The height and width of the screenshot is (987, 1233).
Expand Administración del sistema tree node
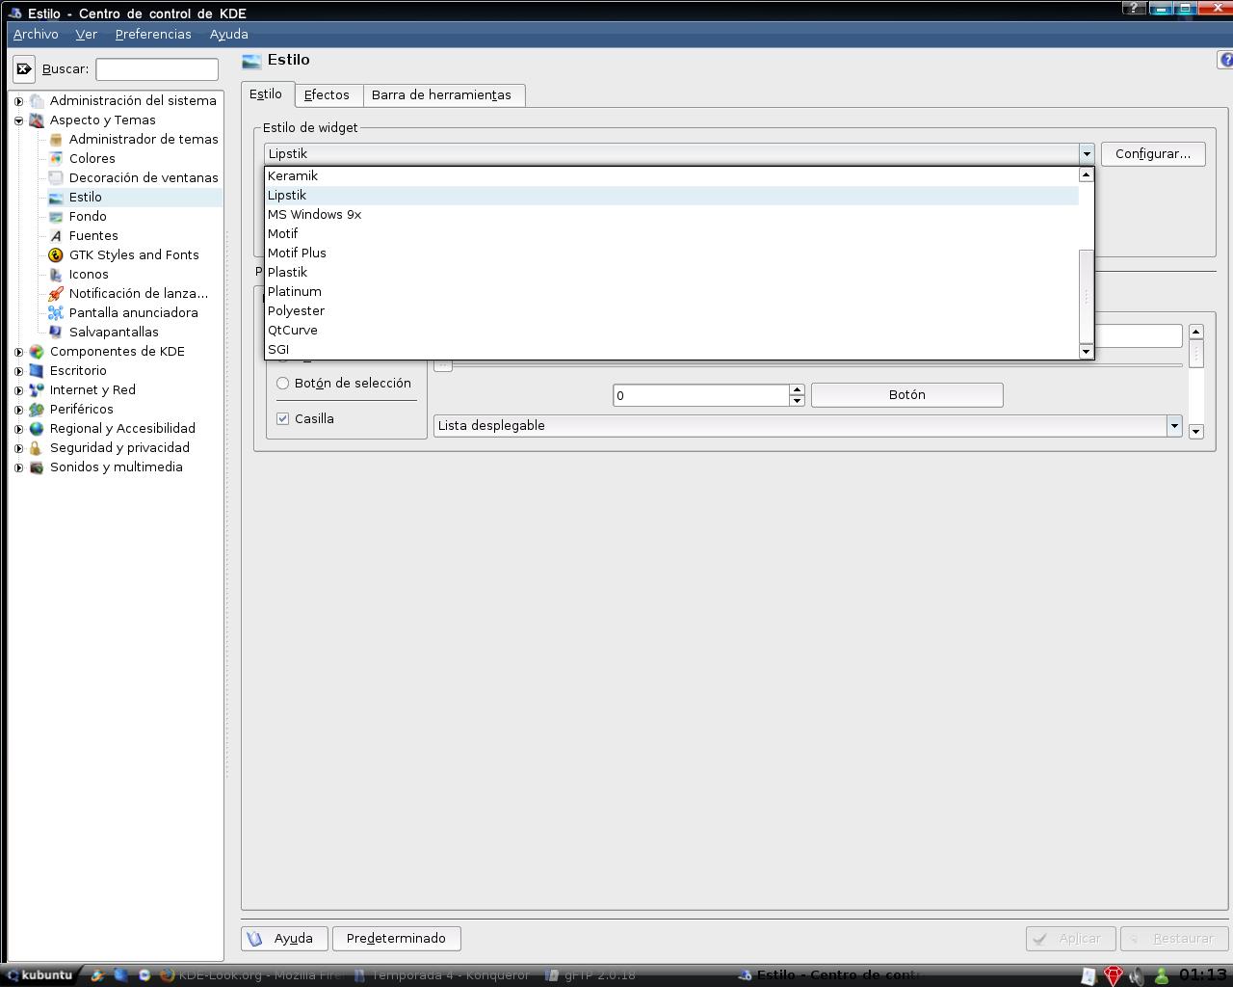(x=18, y=101)
